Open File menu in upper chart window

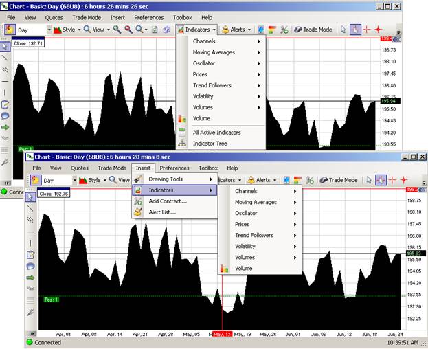point(11,18)
